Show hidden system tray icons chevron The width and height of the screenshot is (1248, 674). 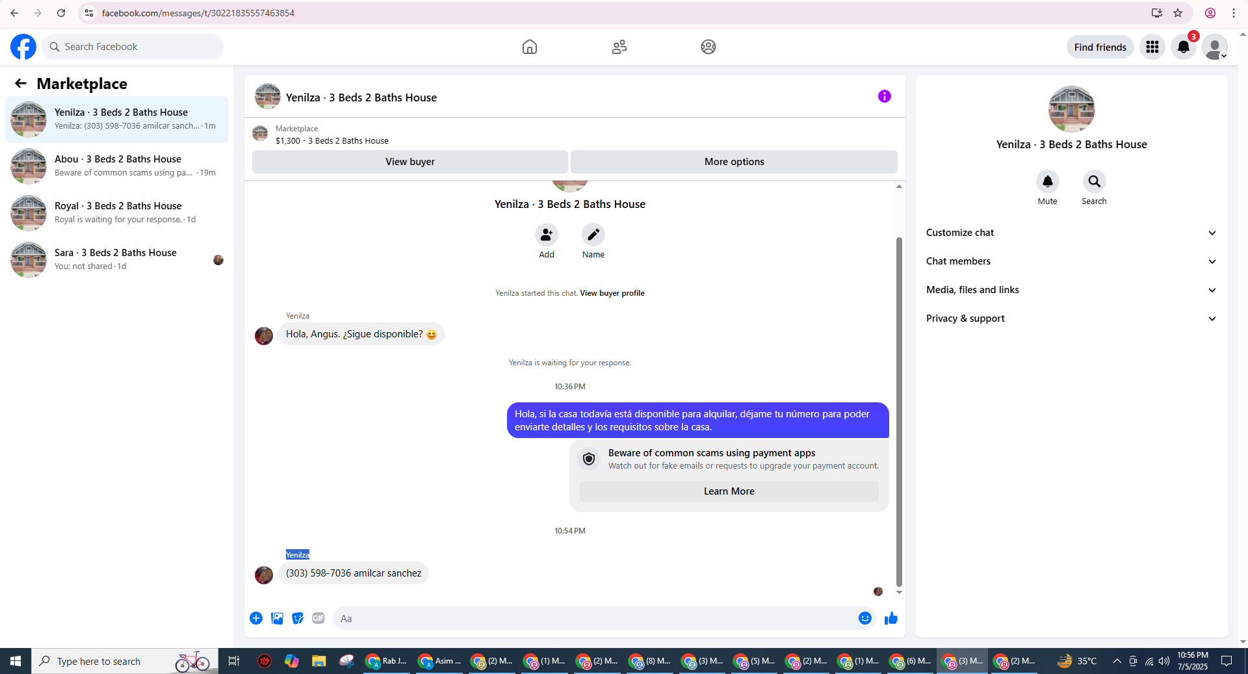click(x=1117, y=661)
